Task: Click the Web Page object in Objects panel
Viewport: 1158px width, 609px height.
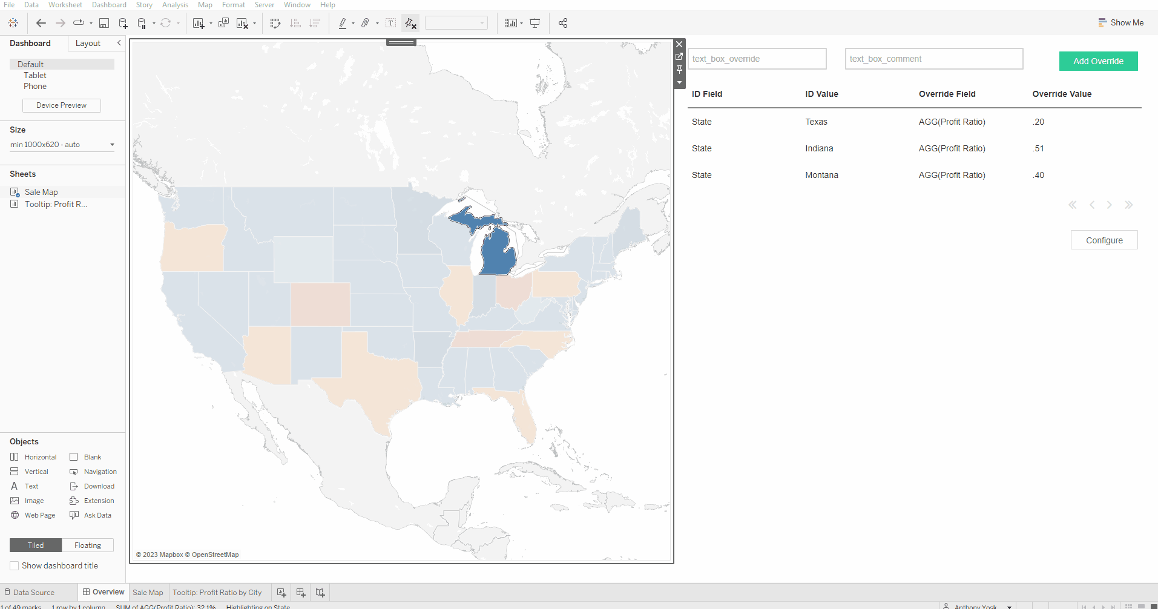Action: pyautogui.click(x=33, y=515)
